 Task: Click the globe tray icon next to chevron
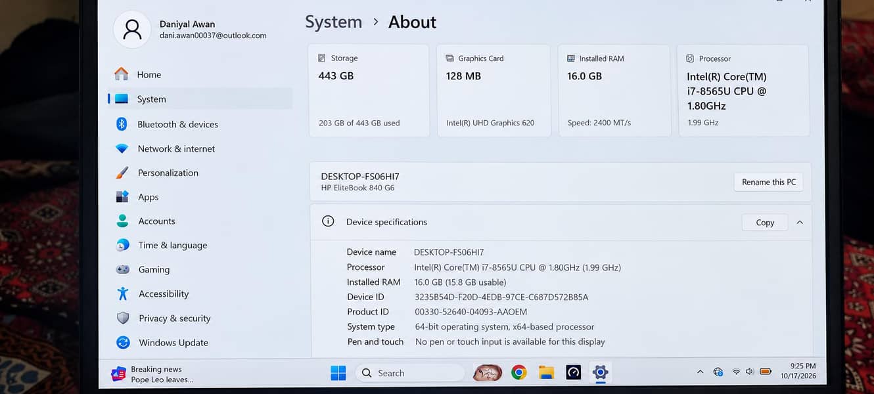point(718,372)
